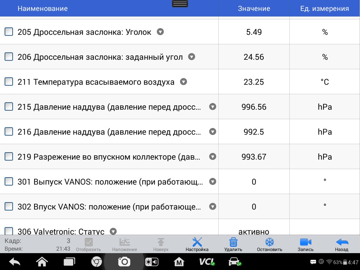This screenshot has width=360, height=270.
Task: Open the VCI connection status icon
Action: point(207,262)
